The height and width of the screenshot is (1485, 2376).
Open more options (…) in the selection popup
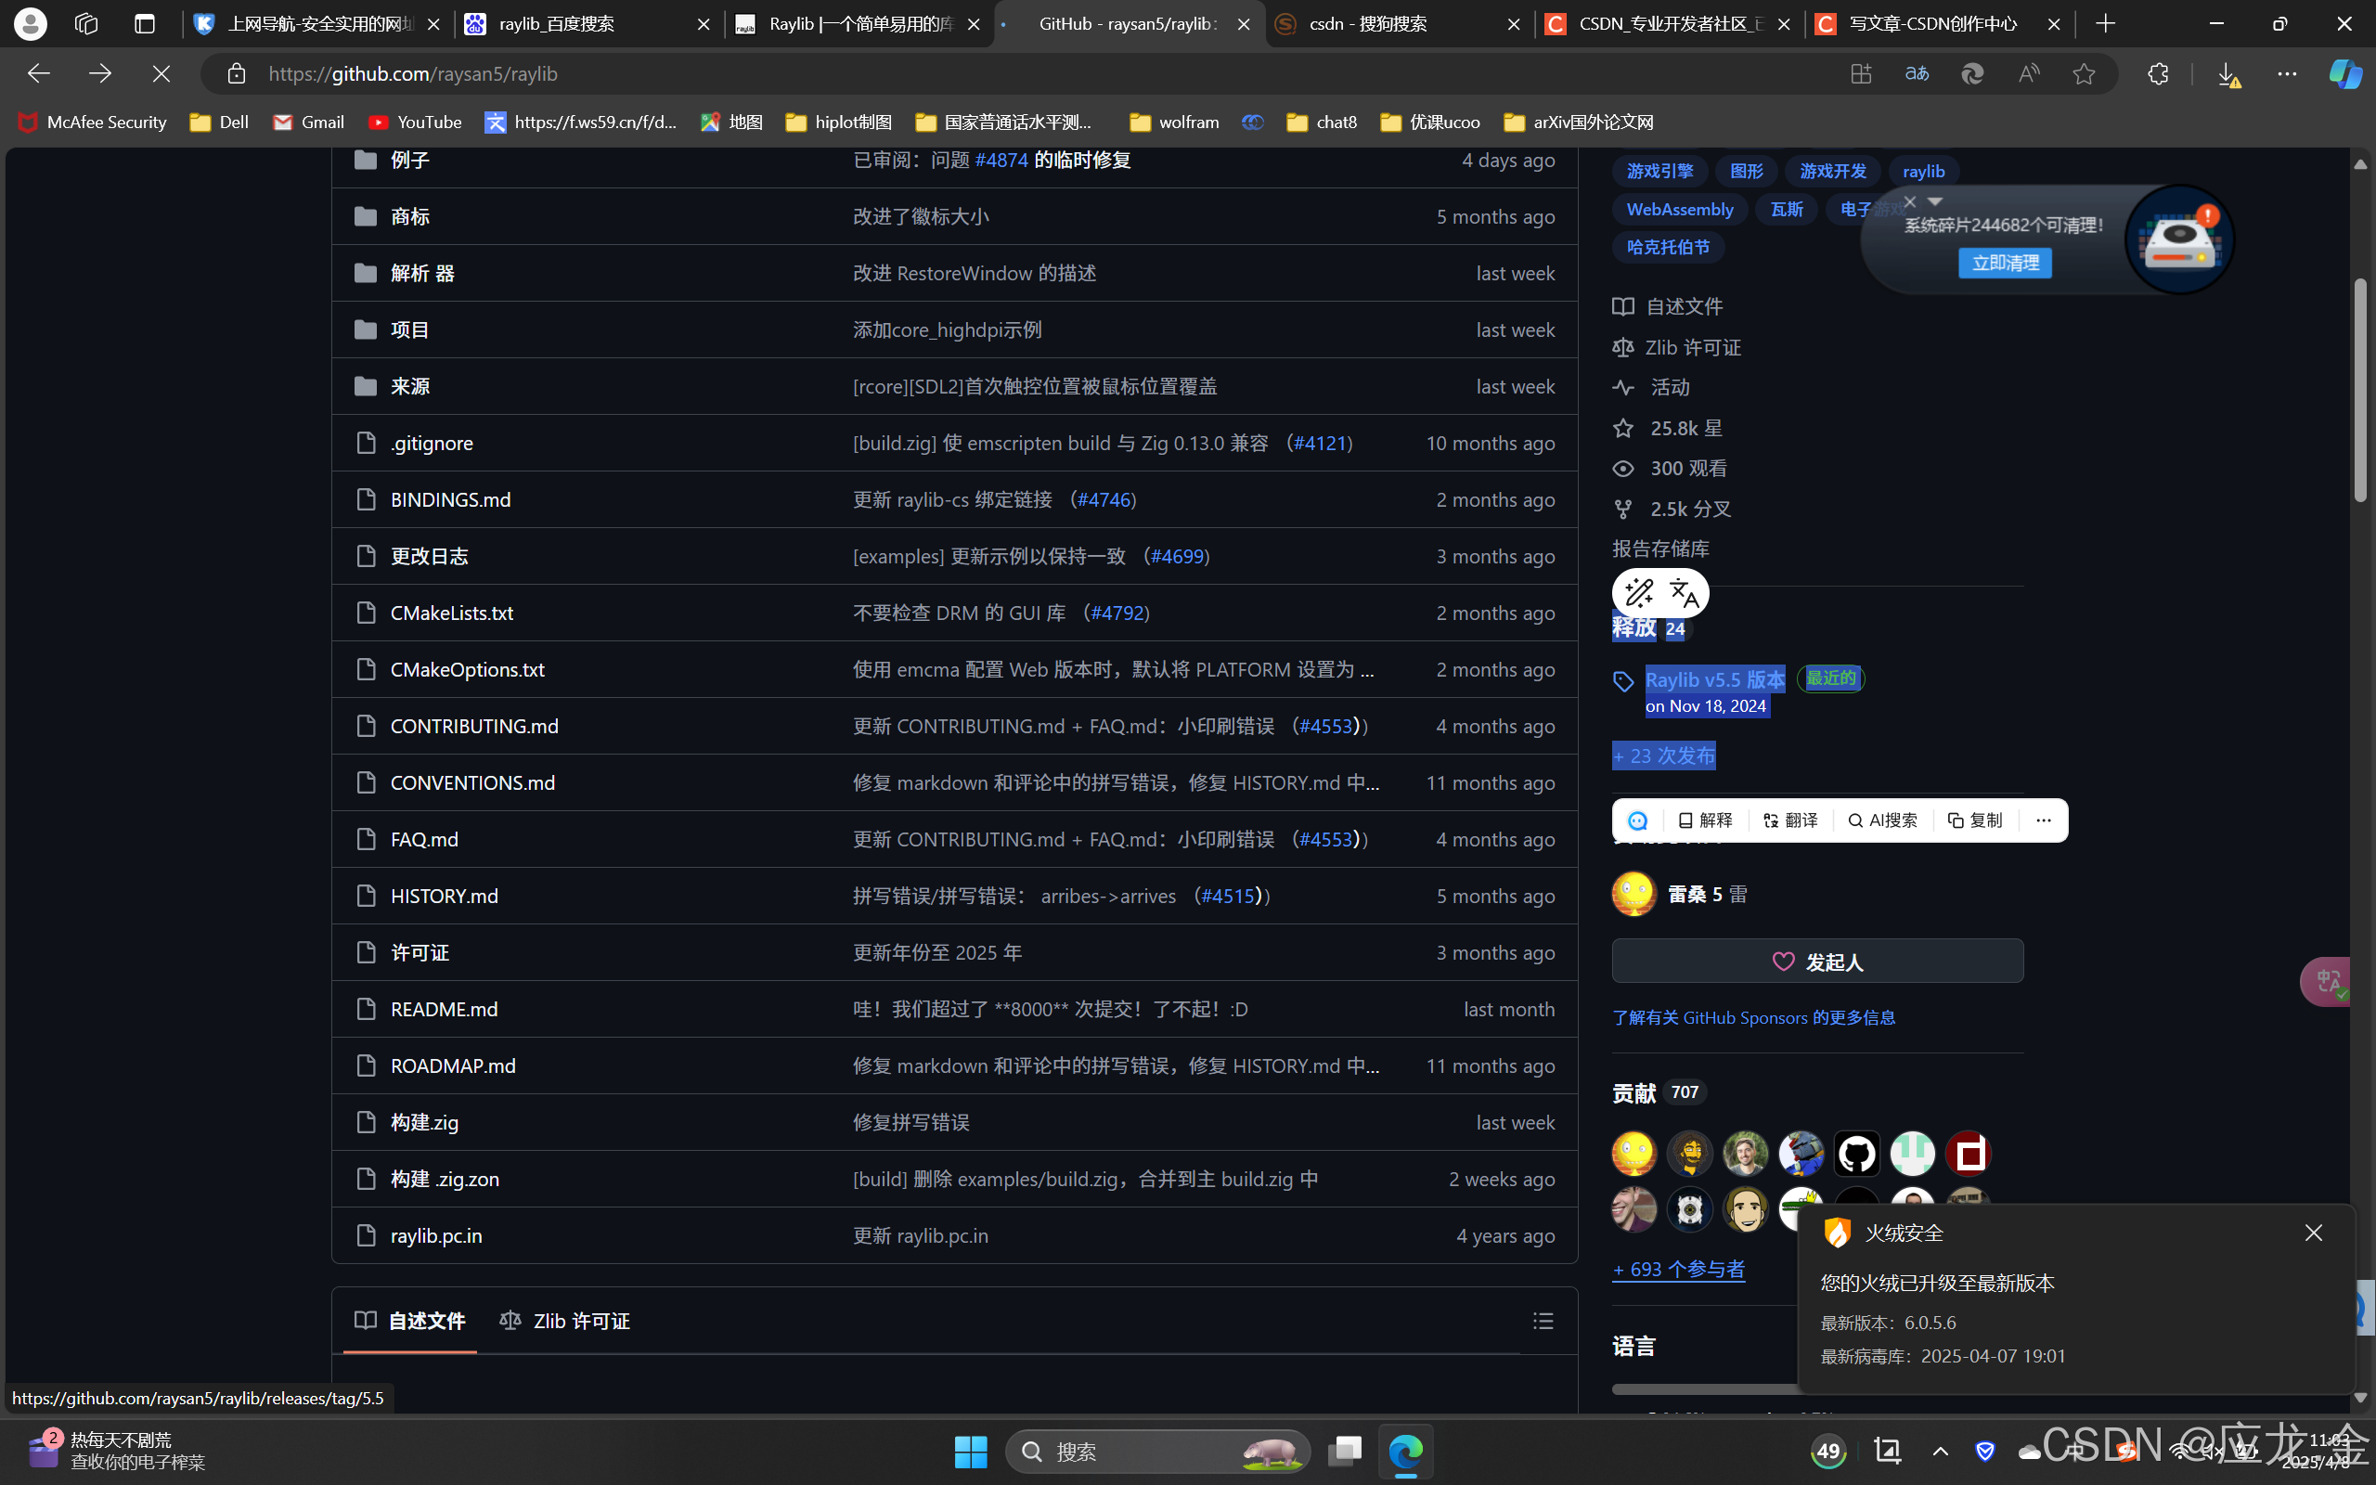(x=2042, y=820)
